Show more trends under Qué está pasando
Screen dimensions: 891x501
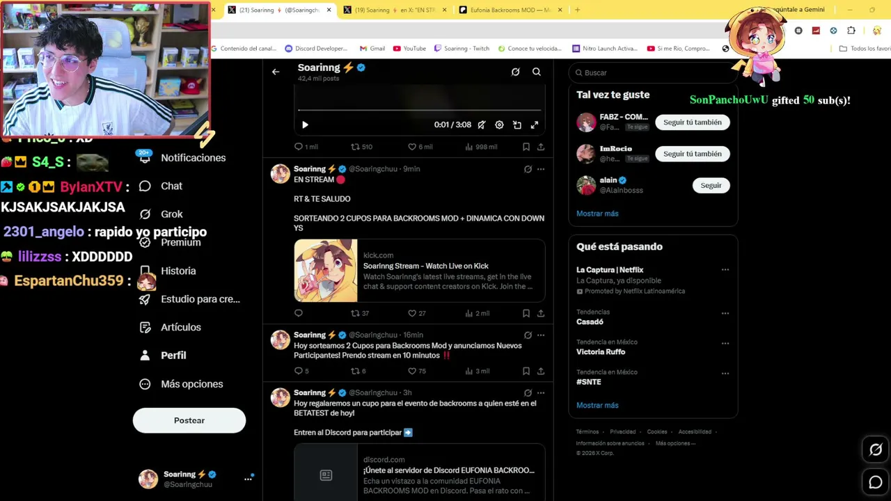point(597,405)
